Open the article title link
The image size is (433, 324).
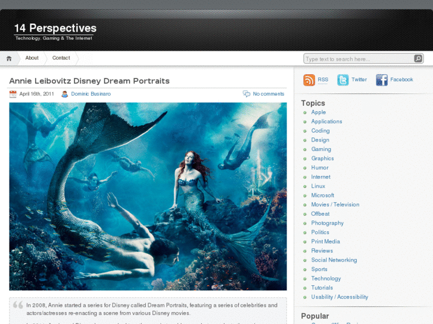point(89,81)
